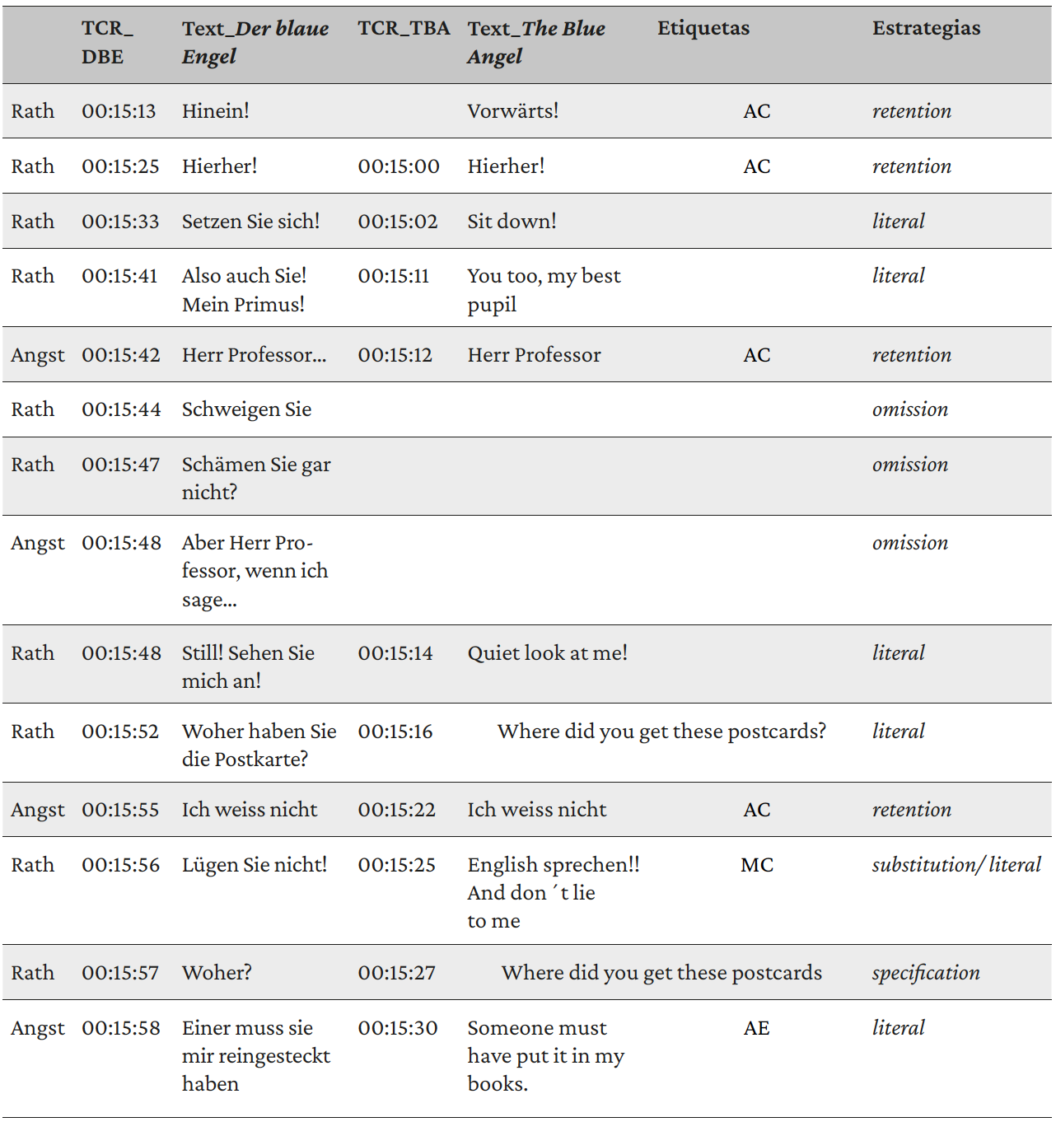This screenshot has height=1122, width=1056.
Task: Select timestamp 00:15:00
Action: (398, 166)
